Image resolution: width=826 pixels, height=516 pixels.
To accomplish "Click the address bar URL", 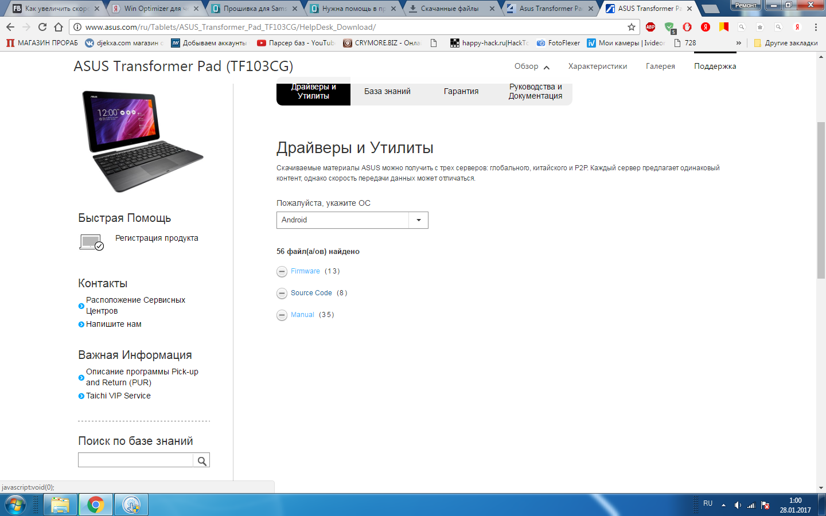I will [x=231, y=27].
